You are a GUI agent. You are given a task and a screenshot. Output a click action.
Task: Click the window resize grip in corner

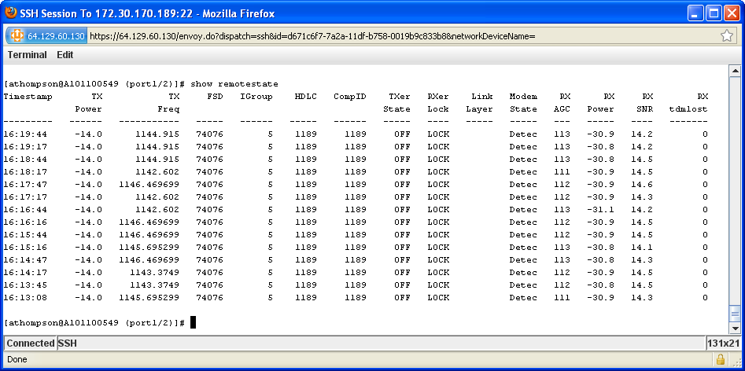[x=737, y=363]
